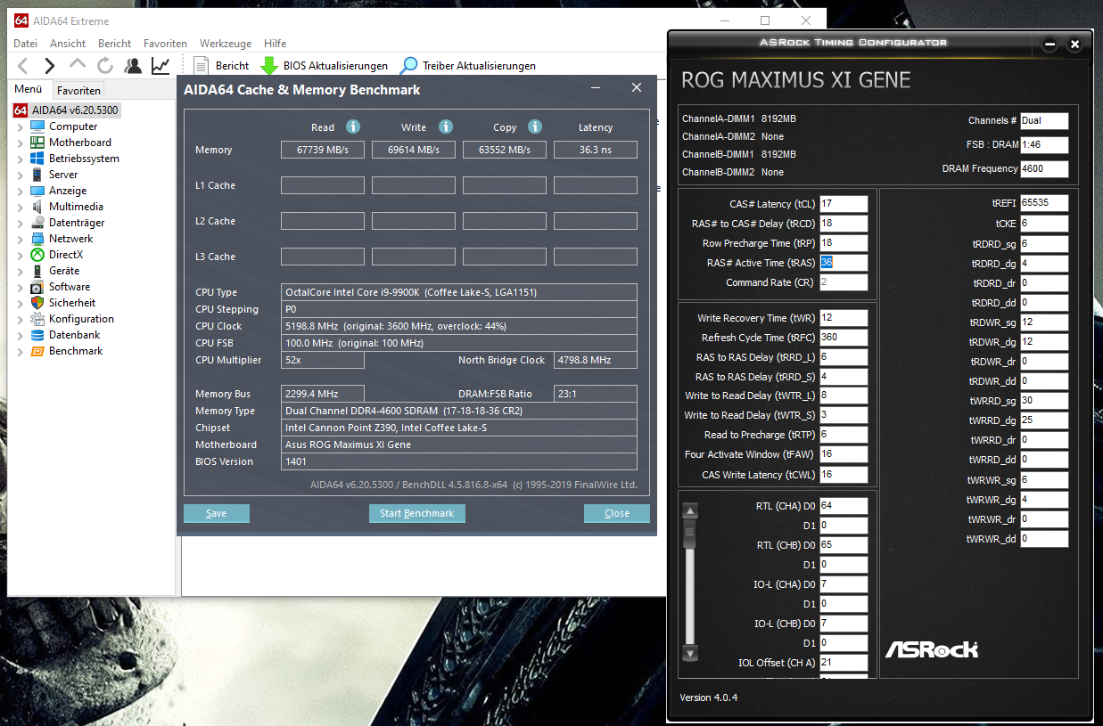Viewport: 1103px width, 726px height.
Task: Open the Datei menu
Action: coord(26,43)
